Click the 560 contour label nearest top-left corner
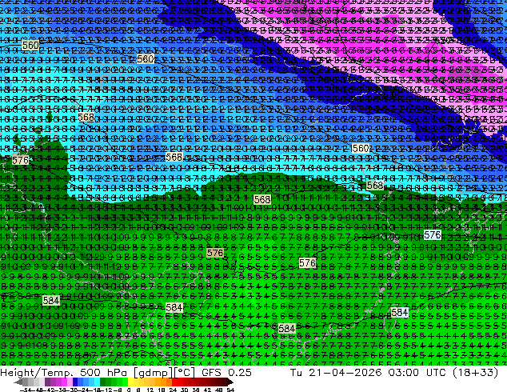The image size is (507, 392). tap(30, 45)
